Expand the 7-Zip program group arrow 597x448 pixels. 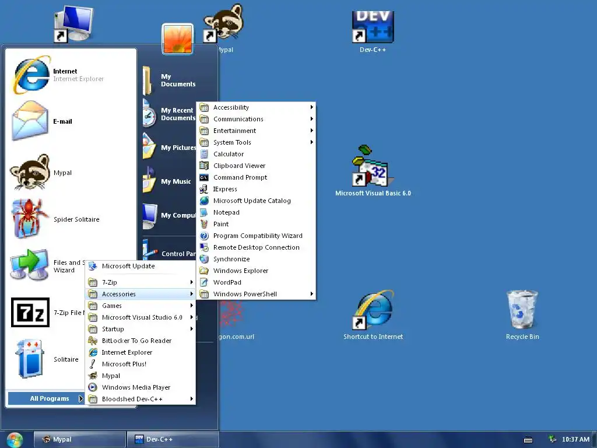click(x=191, y=282)
